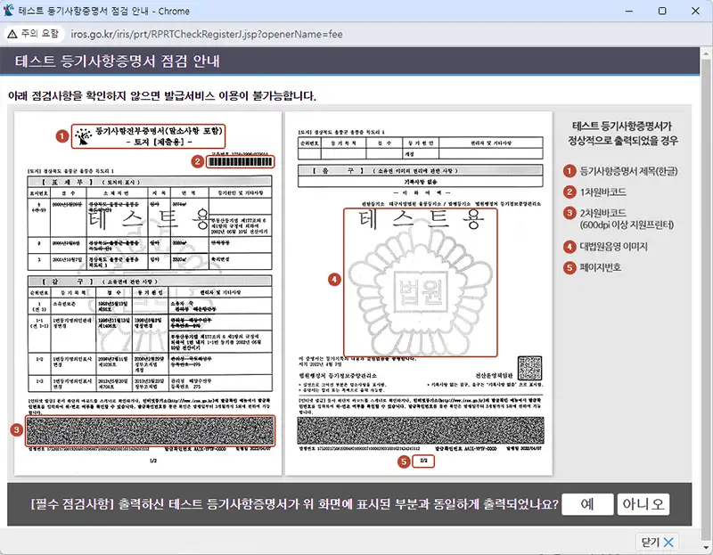The width and height of the screenshot is (713, 555).
Task: Click the 아니오 (No) button
Action: [643, 504]
